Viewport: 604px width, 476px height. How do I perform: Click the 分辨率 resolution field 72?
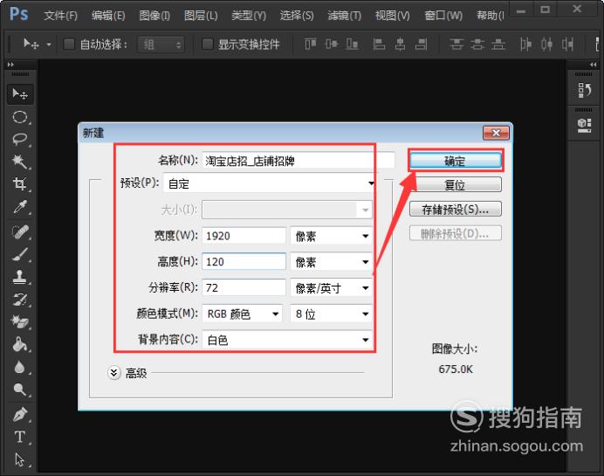click(244, 288)
